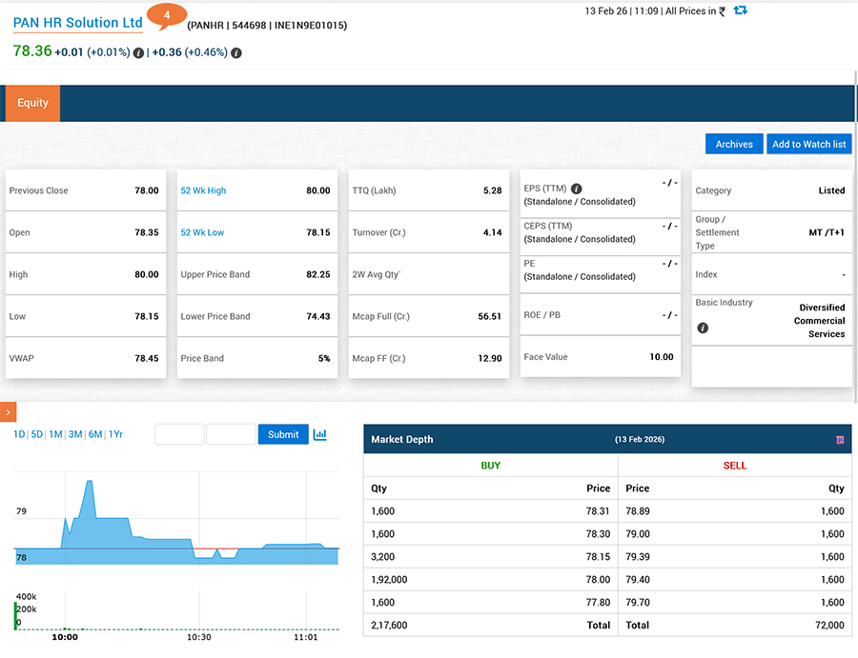Open the 52 Wk Low link
858x658 pixels.
(x=202, y=232)
